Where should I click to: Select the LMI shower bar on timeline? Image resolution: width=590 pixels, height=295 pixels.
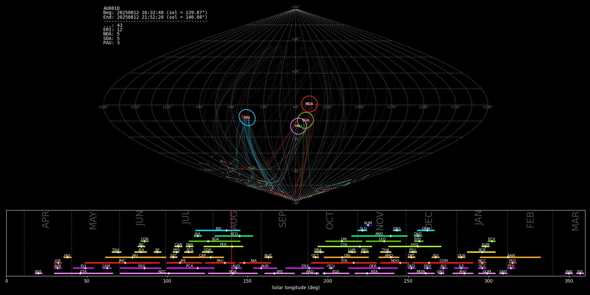tap(344, 241)
